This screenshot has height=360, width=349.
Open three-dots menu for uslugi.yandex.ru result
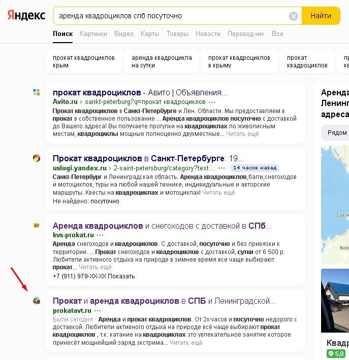click(x=221, y=168)
